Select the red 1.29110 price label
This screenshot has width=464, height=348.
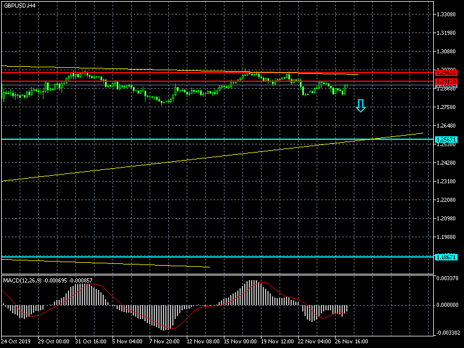point(446,82)
